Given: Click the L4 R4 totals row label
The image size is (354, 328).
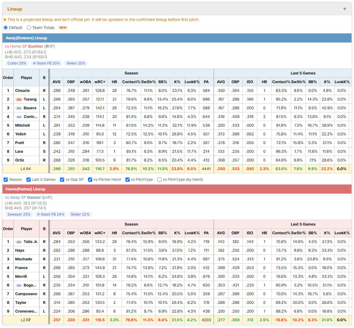Looking at the screenshot, I should pyautogui.click(x=25, y=169).
